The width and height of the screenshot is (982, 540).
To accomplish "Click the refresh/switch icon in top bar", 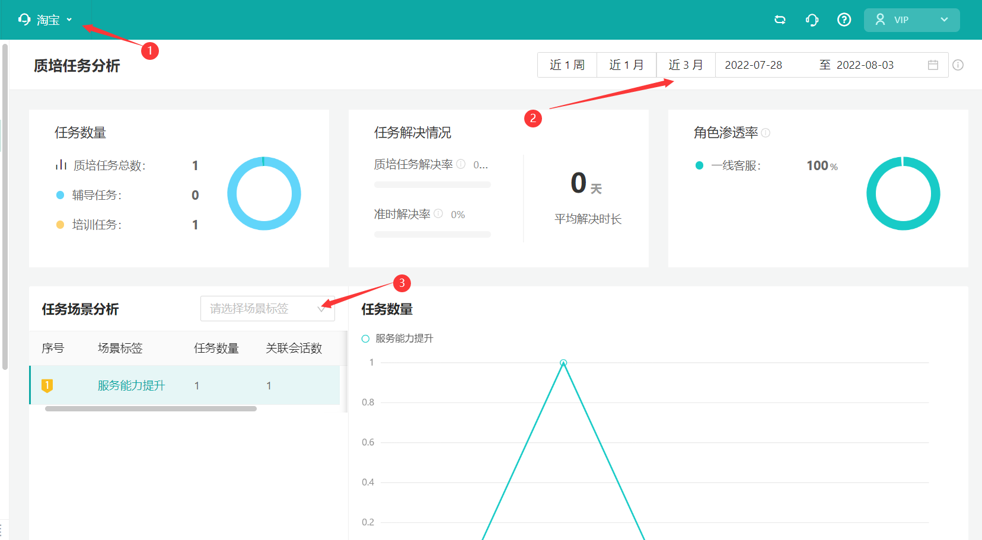I will pyautogui.click(x=780, y=20).
